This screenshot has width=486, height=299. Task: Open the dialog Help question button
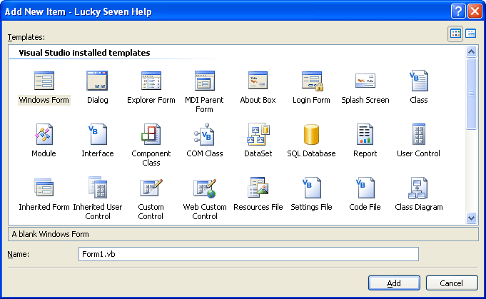click(x=457, y=11)
